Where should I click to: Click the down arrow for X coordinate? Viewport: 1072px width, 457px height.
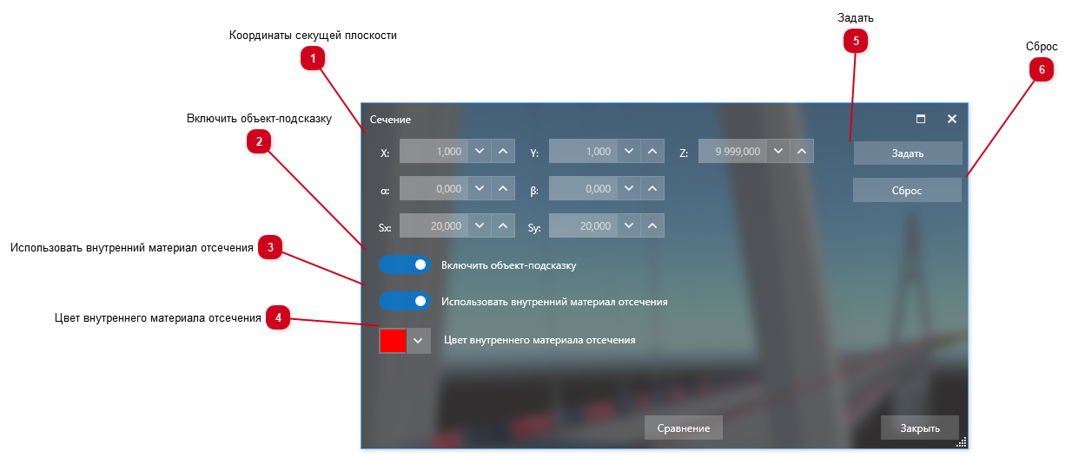pyautogui.click(x=480, y=152)
